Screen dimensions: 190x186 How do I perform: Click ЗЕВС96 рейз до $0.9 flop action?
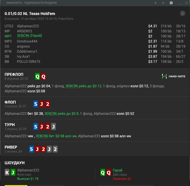[x=62, y=114]
